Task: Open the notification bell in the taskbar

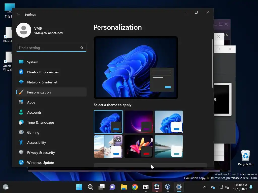Action: (x=251, y=187)
